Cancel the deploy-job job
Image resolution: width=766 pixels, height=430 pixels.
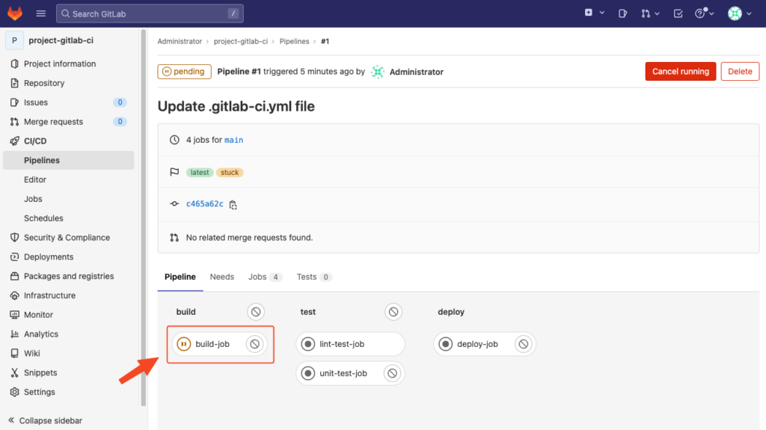(523, 344)
